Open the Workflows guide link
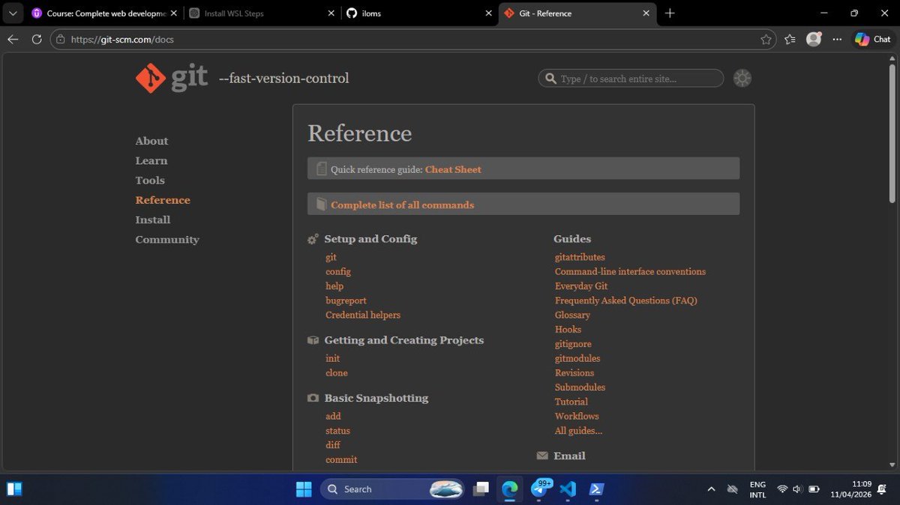The width and height of the screenshot is (900, 505). pos(577,416)
